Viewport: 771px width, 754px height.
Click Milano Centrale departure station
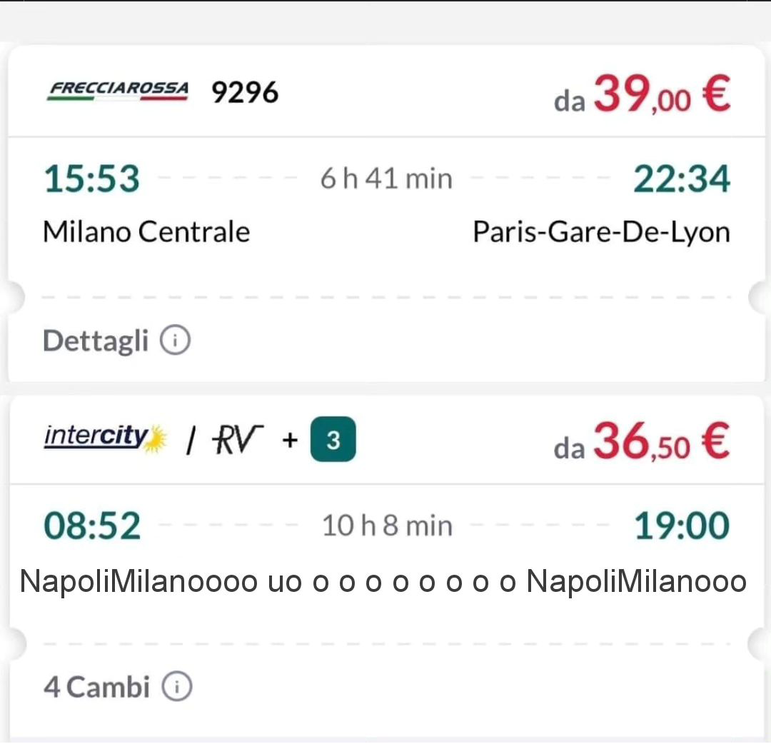point(146,232)
